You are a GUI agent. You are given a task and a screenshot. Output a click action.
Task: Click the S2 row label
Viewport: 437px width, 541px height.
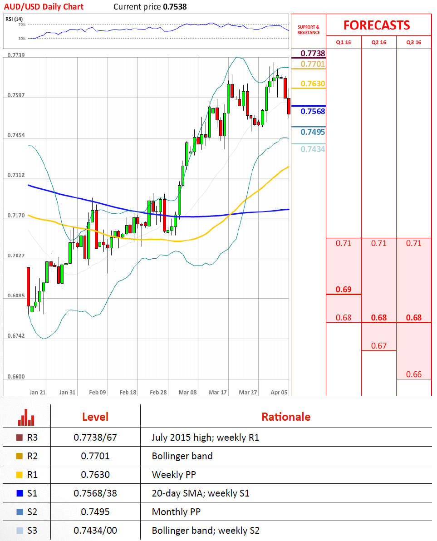tap(32, 512)
